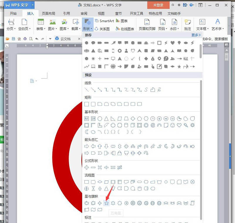The height and width of the screenshot is (223, 235).
Task: Select the right arrow block shape
Action: click(x=87, y=146)
